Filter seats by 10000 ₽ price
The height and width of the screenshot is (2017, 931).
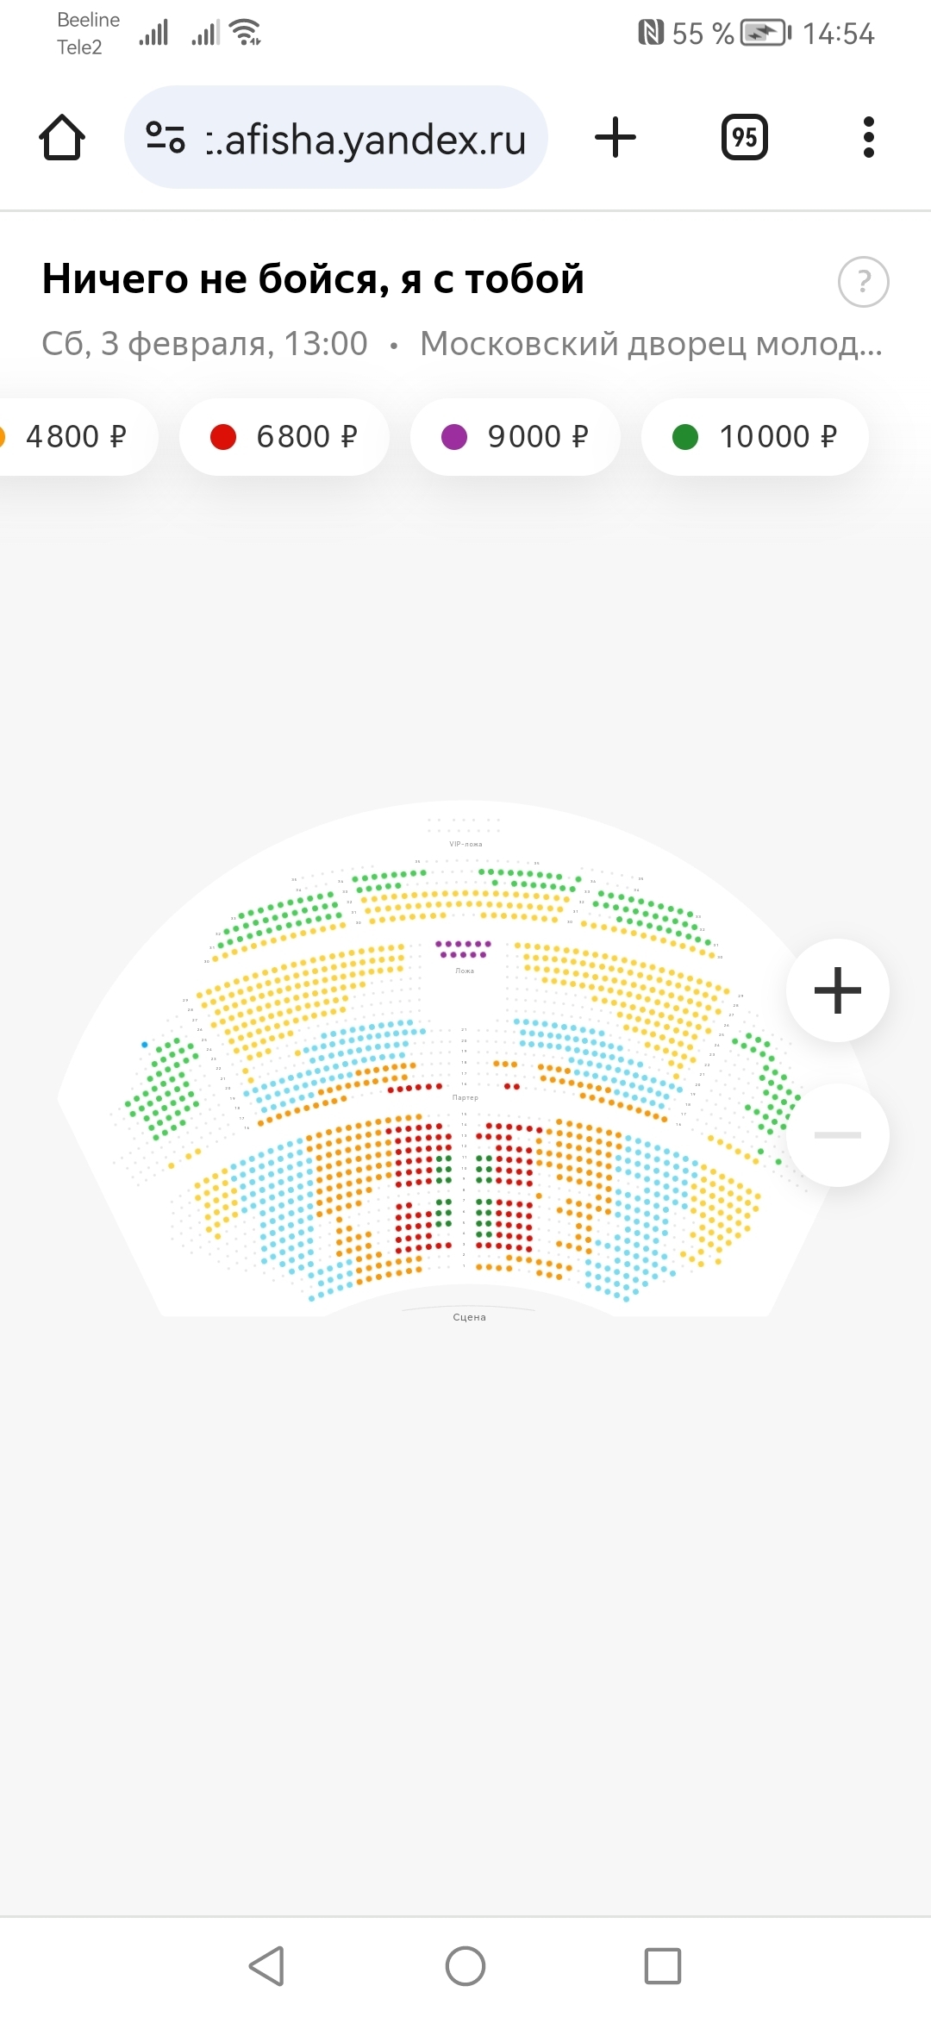pyautogui.click(x=754, y=437)
